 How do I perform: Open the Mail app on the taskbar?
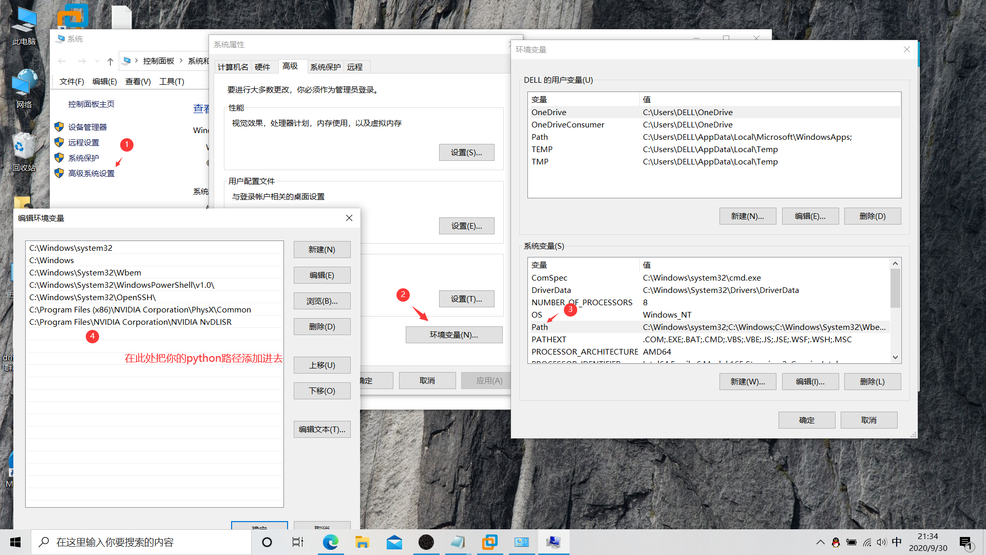point(394,542)
